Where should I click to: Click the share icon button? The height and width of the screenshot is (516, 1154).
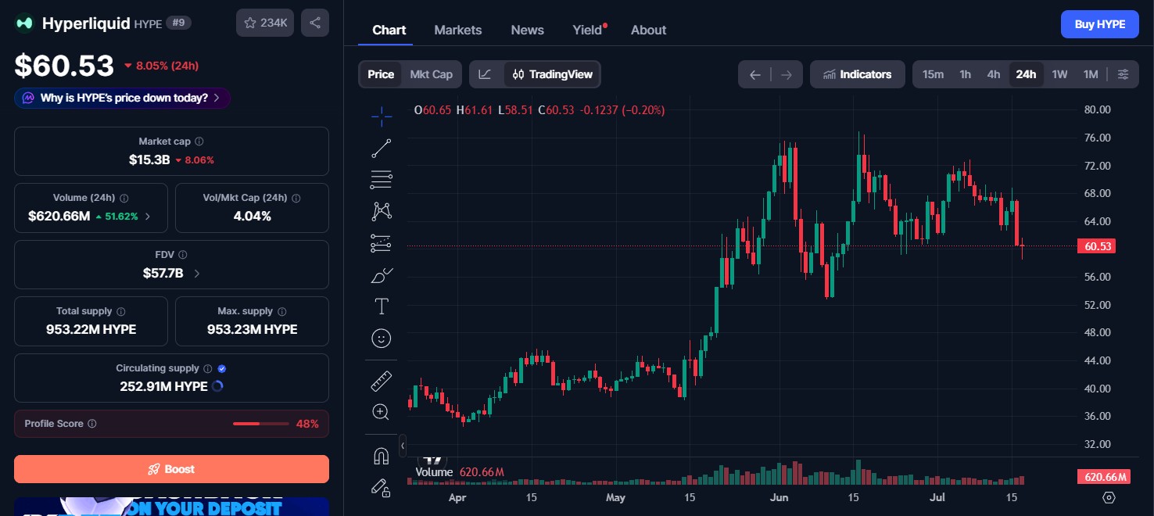(315, 23)
